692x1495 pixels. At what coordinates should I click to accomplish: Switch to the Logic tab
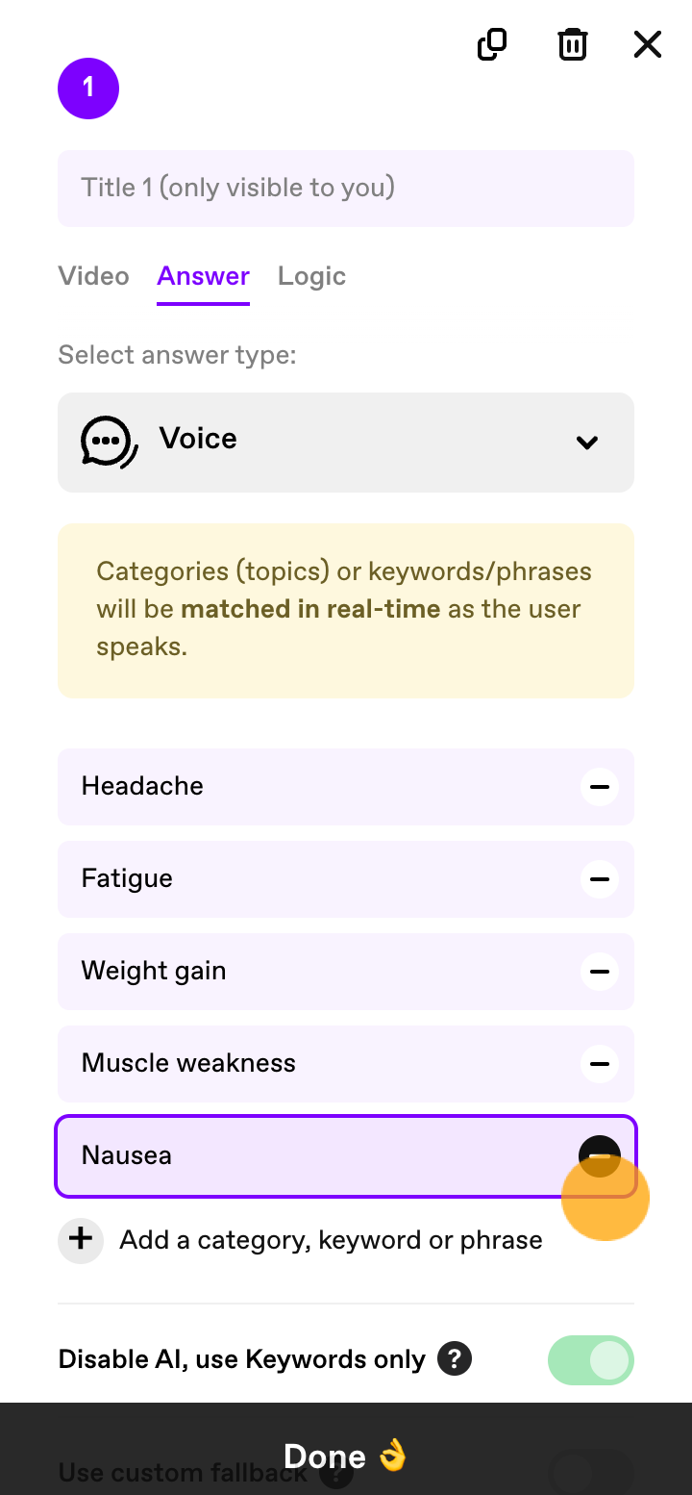[311, 276]
